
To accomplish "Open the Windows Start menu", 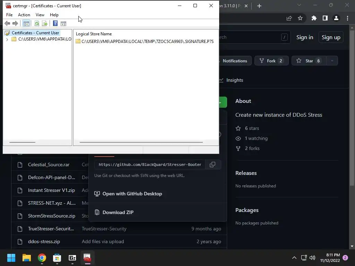I will click(11, 258).
